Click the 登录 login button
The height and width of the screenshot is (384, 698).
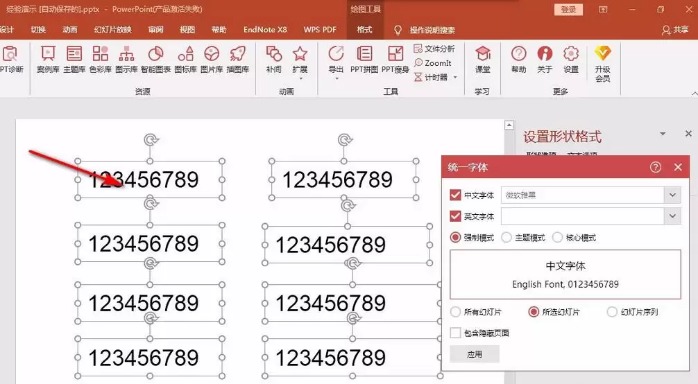568,10
